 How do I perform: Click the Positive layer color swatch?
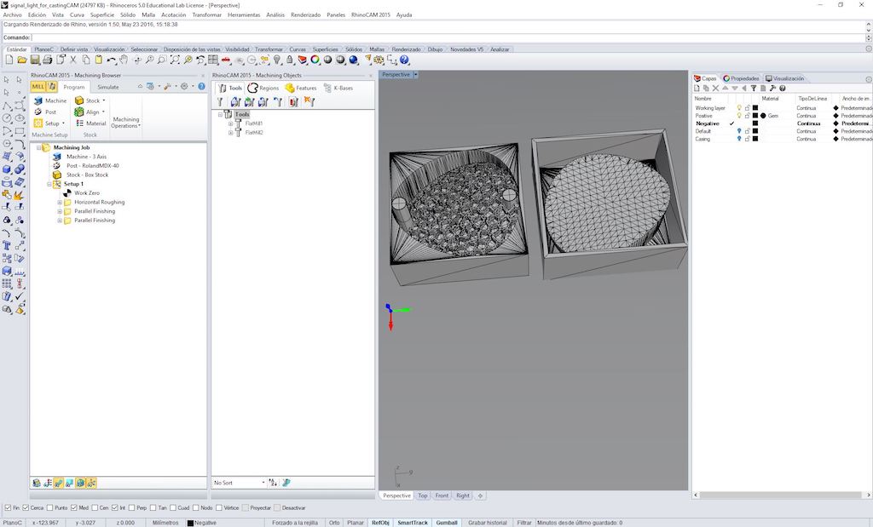(x=755, y=116)
